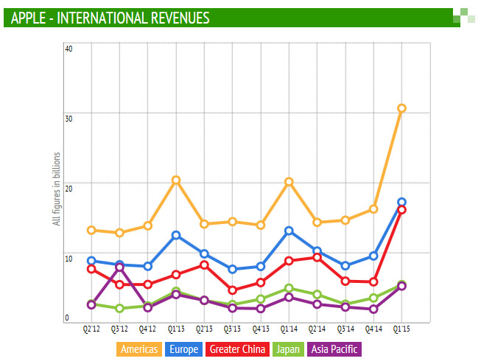This screenshot has height=364, width=481.
Task: Select the Greater China Q2'14 data marker
Action: pos(317,257)
